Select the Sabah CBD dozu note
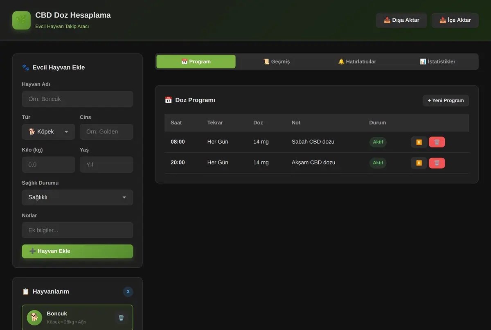Viewport: 491px width, 330px height. (313, 142)
